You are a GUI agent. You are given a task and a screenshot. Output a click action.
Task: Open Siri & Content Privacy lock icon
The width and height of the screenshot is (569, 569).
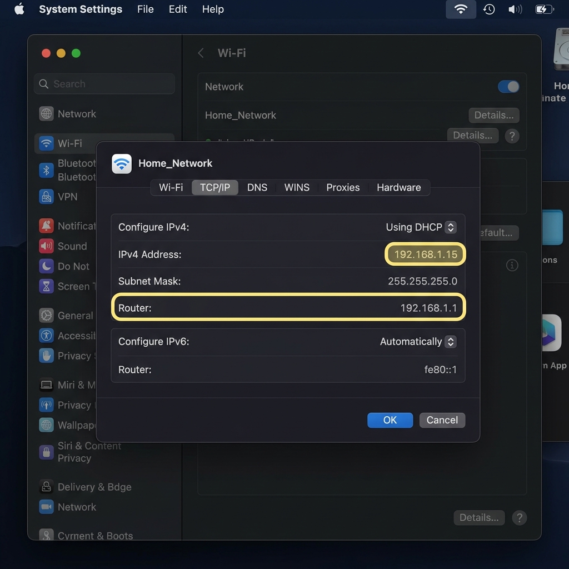46,452
